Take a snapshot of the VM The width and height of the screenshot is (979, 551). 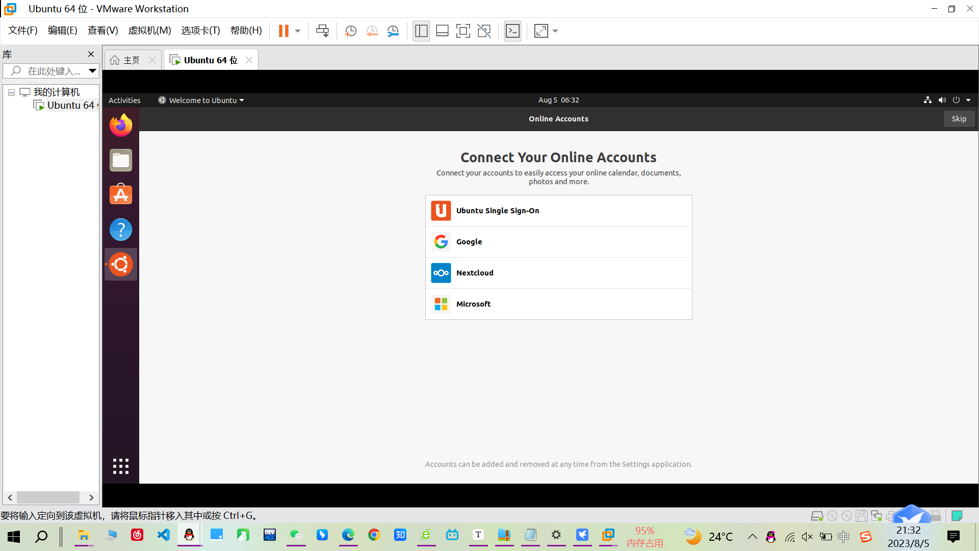350,31
